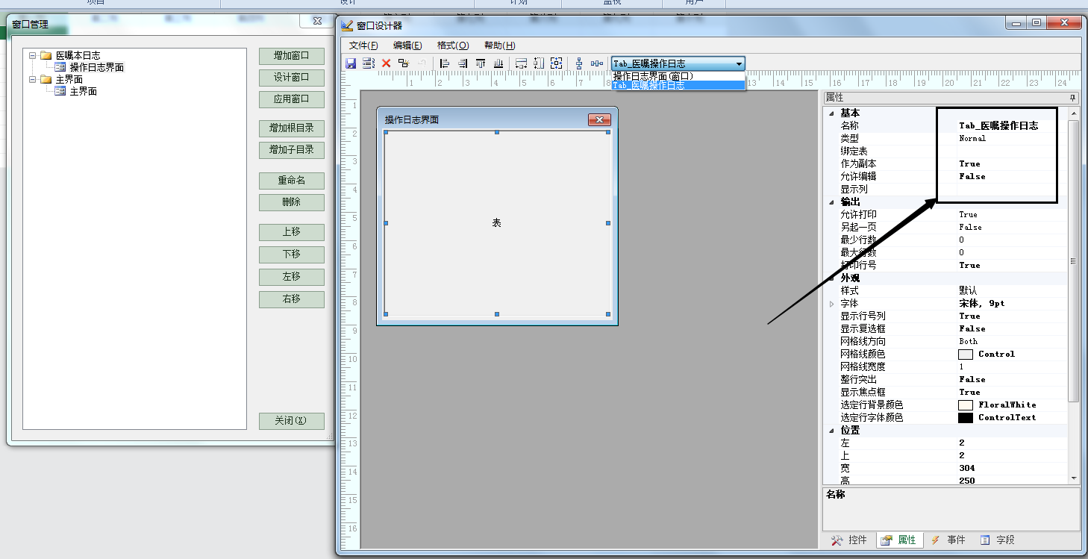
Task: Open the 格式(O) menu
Action: (452, 46)
